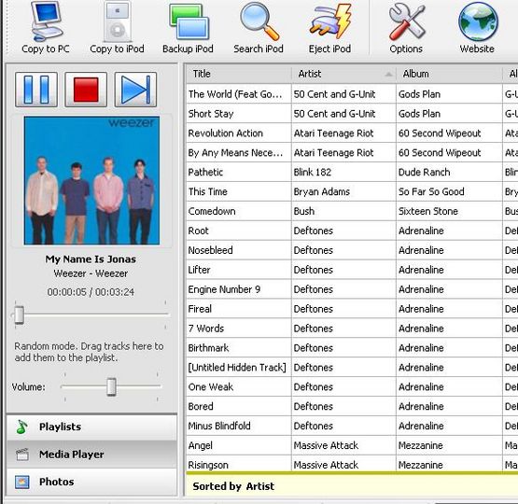Pause playback with the pause button

click(36, 90)
